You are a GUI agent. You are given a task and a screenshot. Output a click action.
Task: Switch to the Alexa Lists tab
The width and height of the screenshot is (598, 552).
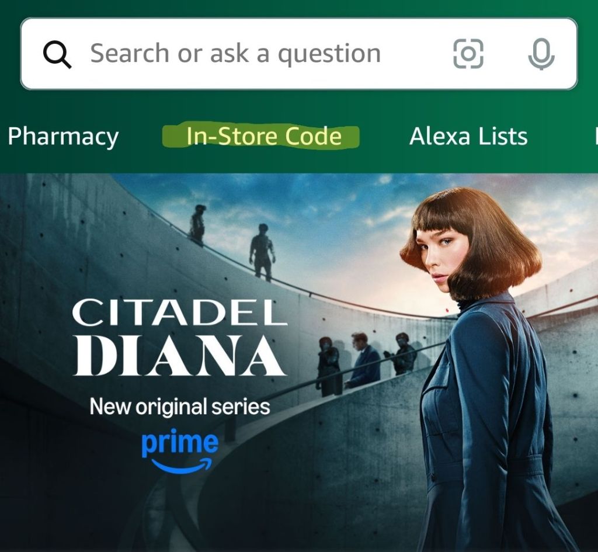(468, 136)
